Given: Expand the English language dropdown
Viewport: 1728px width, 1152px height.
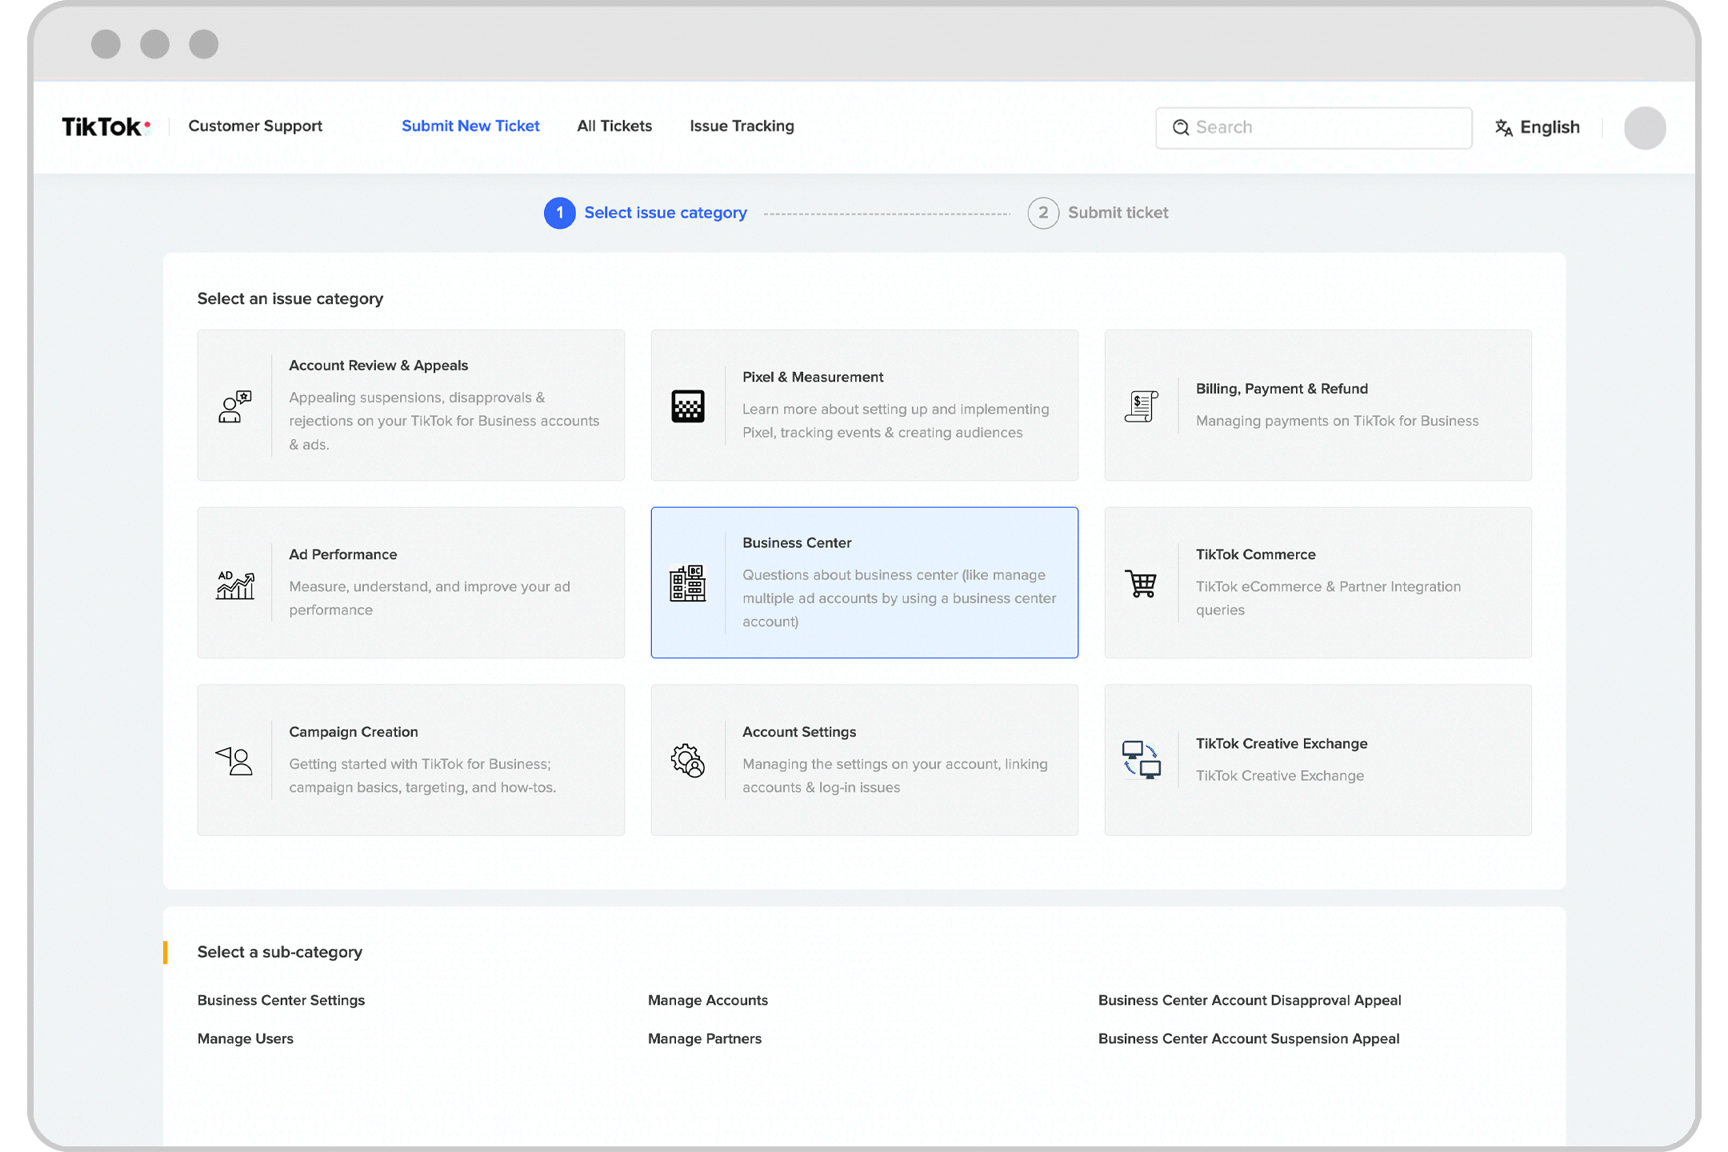Looking at the screenshot, I should click(1538, 126).
